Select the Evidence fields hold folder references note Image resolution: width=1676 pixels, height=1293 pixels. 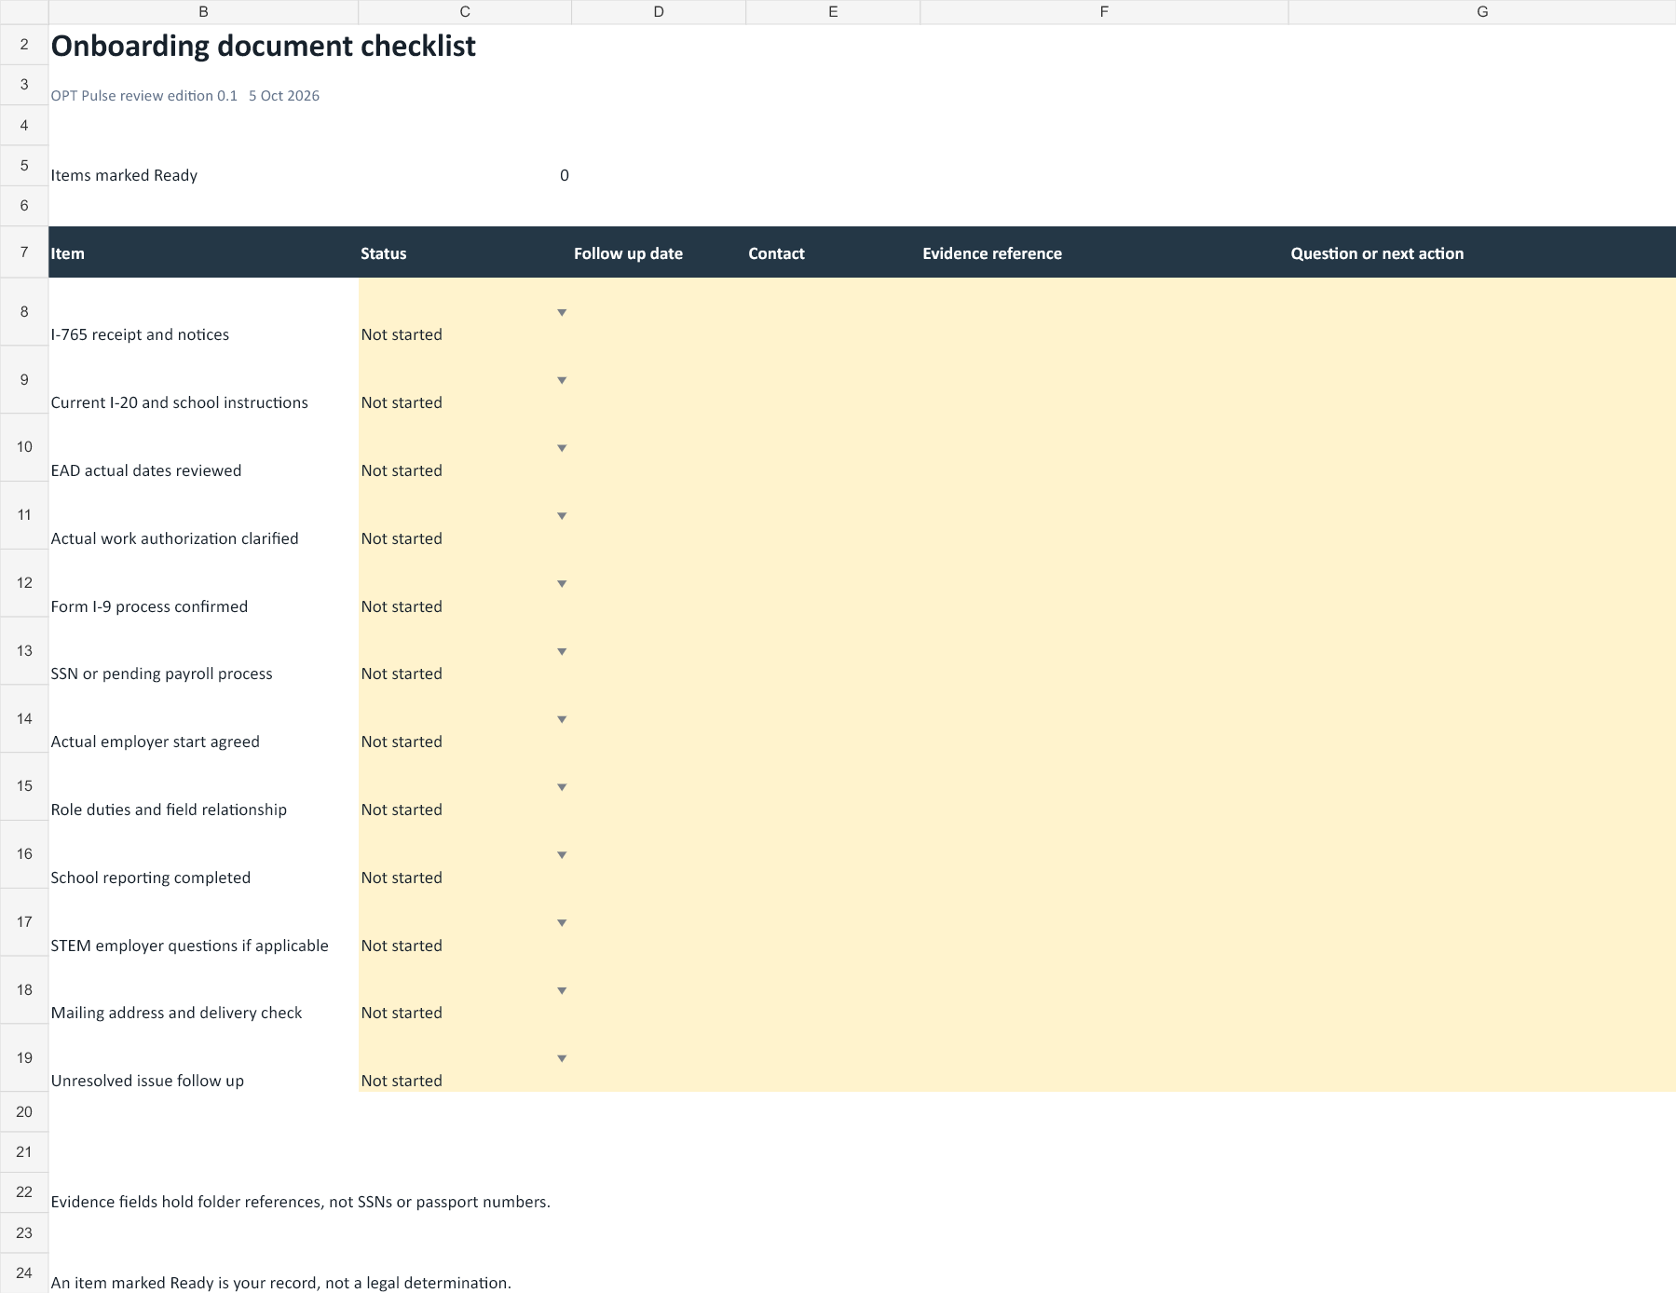[301, 1202]
